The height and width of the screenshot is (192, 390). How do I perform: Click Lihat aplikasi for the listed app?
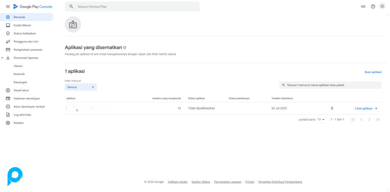[366, 108]
